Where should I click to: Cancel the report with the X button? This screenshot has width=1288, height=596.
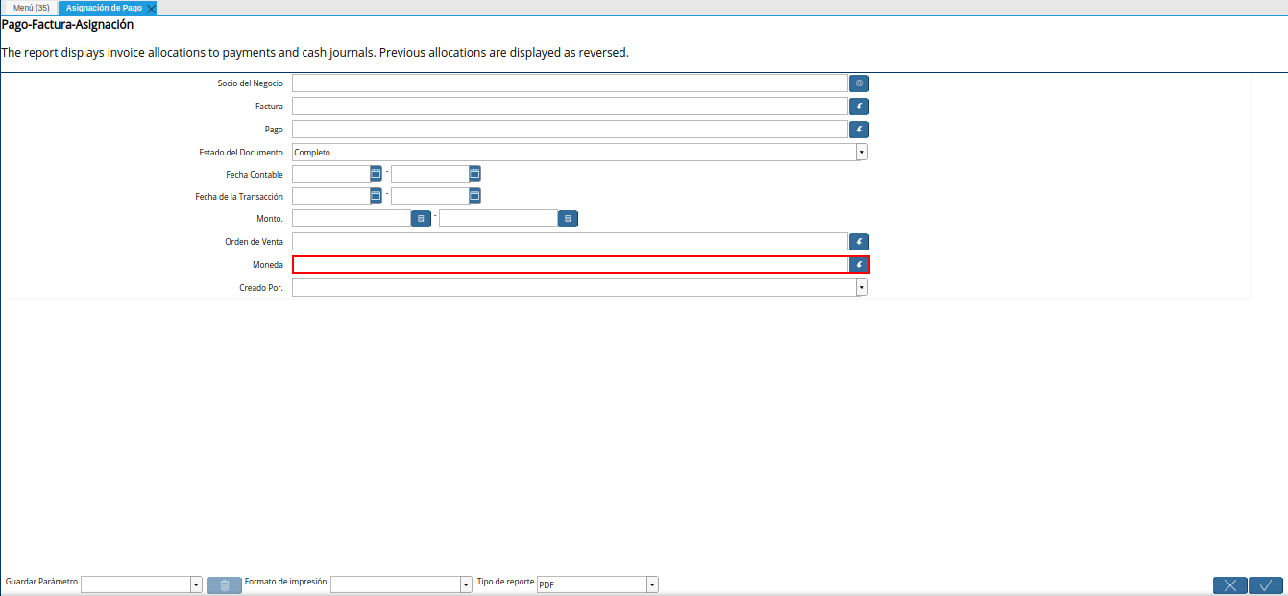click(1230, 585)
